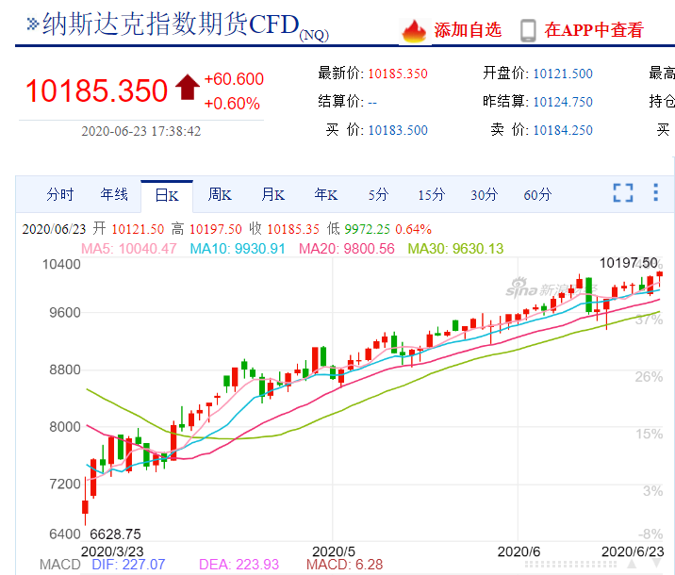Expand chart to fullscreen with the bracket icon

[x=623, y=192]
